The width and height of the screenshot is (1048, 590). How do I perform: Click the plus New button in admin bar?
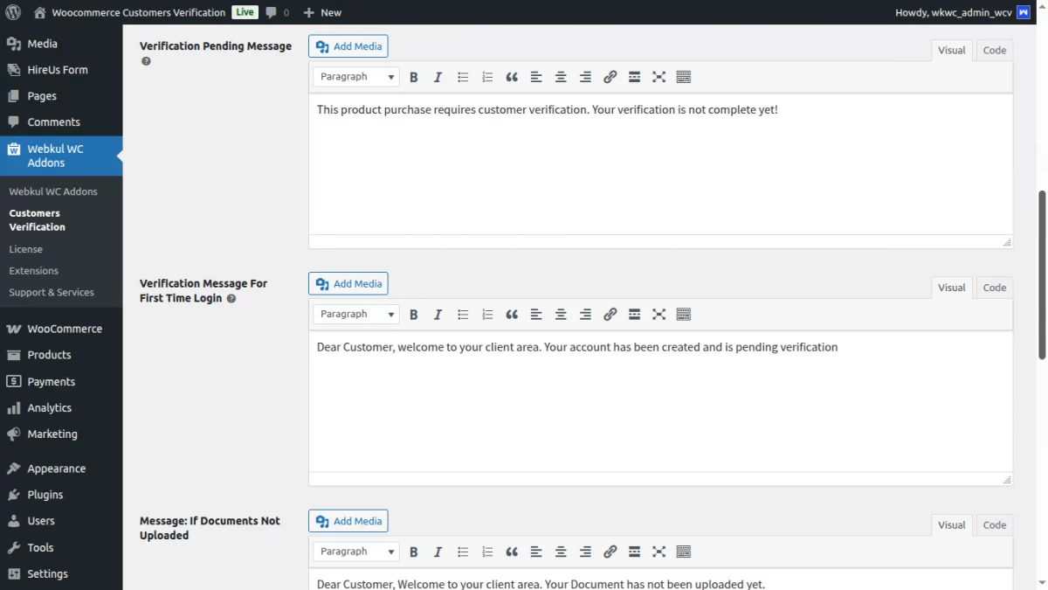pyautogui.click(x=321, y=12)
